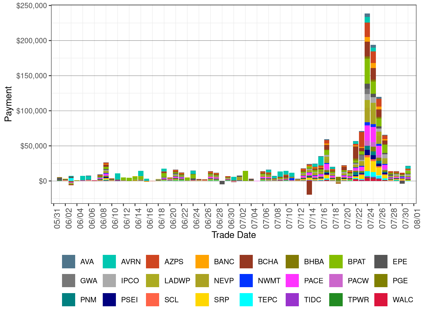Click the TIDC purple legend swatch
Viewport: 421px width, 316px height.
[292, 299]
